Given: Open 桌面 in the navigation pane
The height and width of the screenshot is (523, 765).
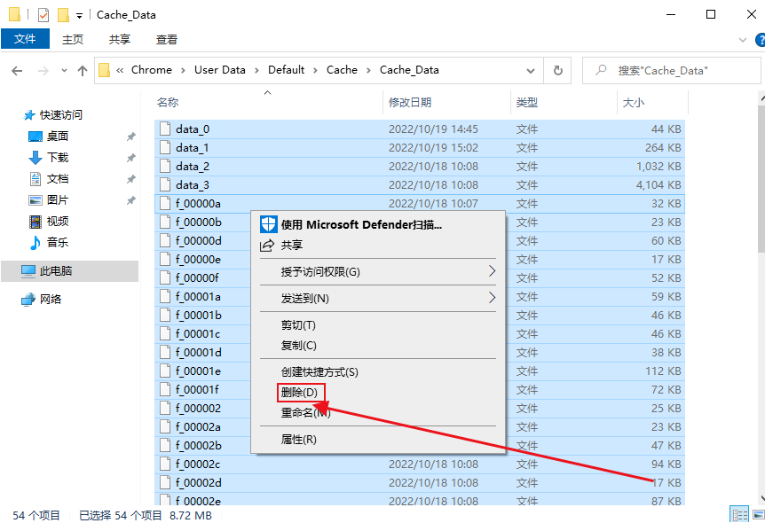Looking at the screenshot, I should click(57, 136).
